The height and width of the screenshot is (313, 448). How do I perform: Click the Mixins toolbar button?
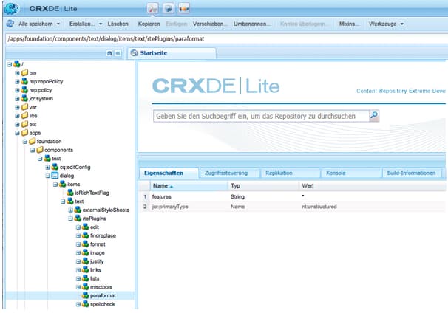[x=349, y=24]
